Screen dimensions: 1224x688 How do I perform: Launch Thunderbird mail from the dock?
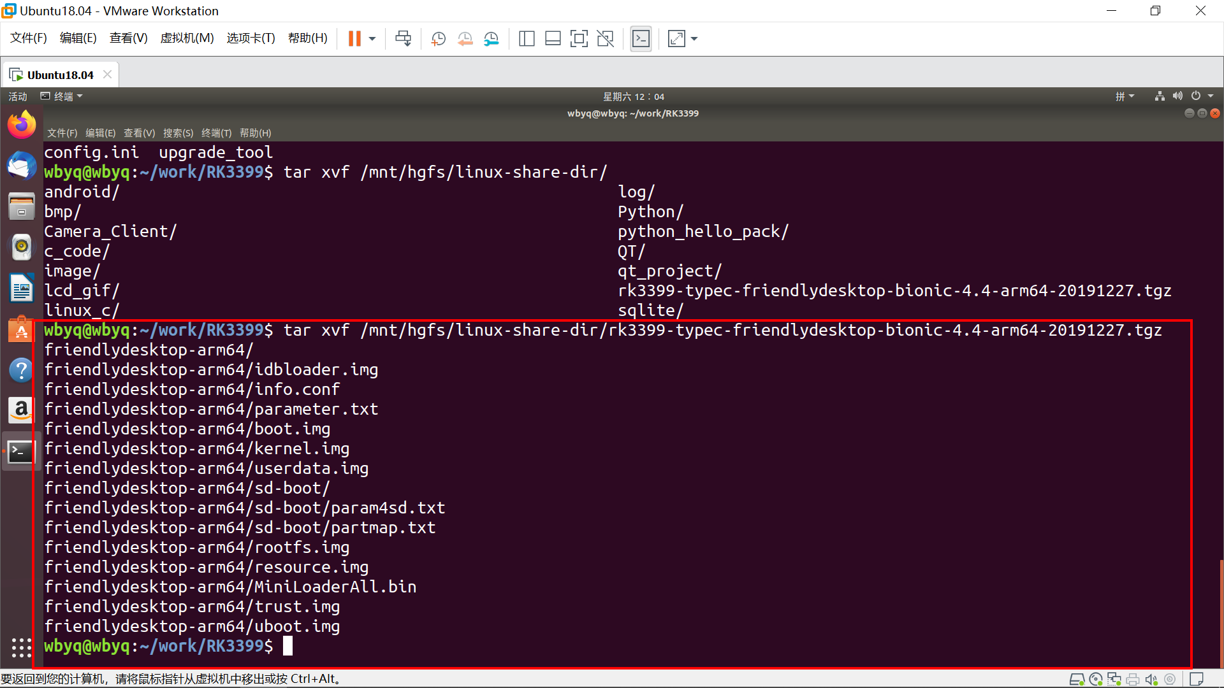pos(21,166)
